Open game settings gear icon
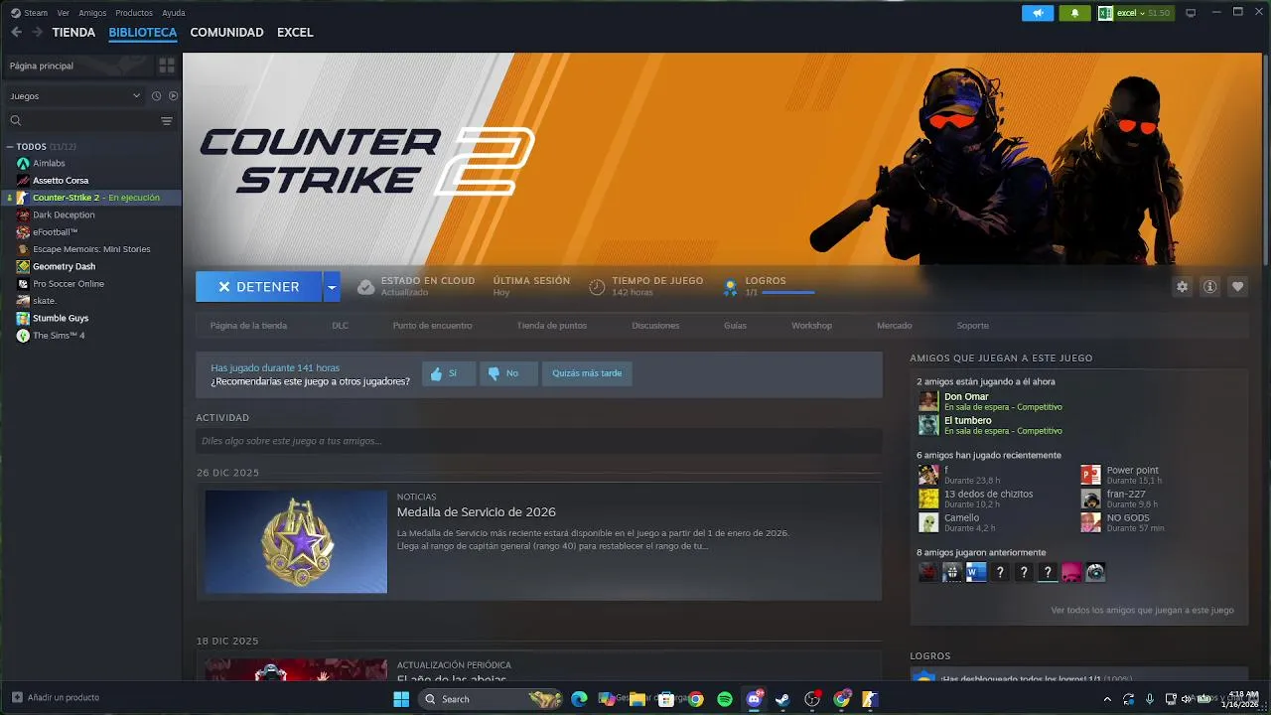Image resolution: width=1271 pixels, height=715 pixels. point(1182,287)
